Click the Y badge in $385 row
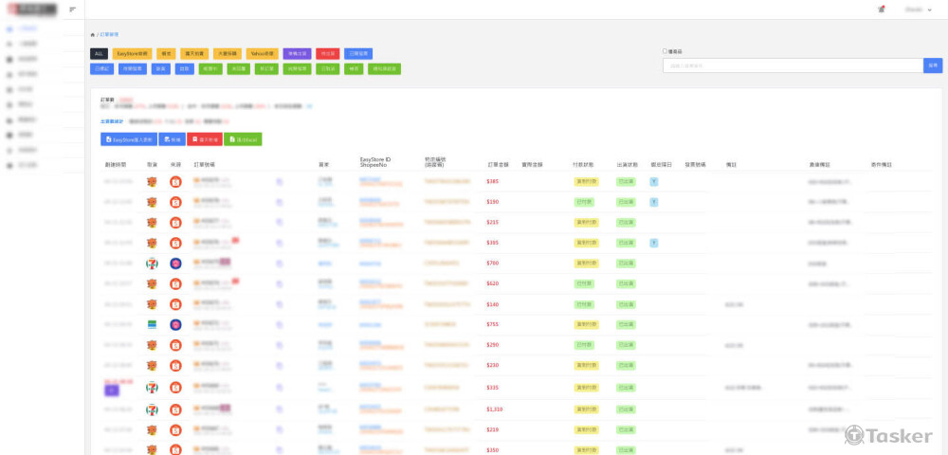 (x=654, y=181)
